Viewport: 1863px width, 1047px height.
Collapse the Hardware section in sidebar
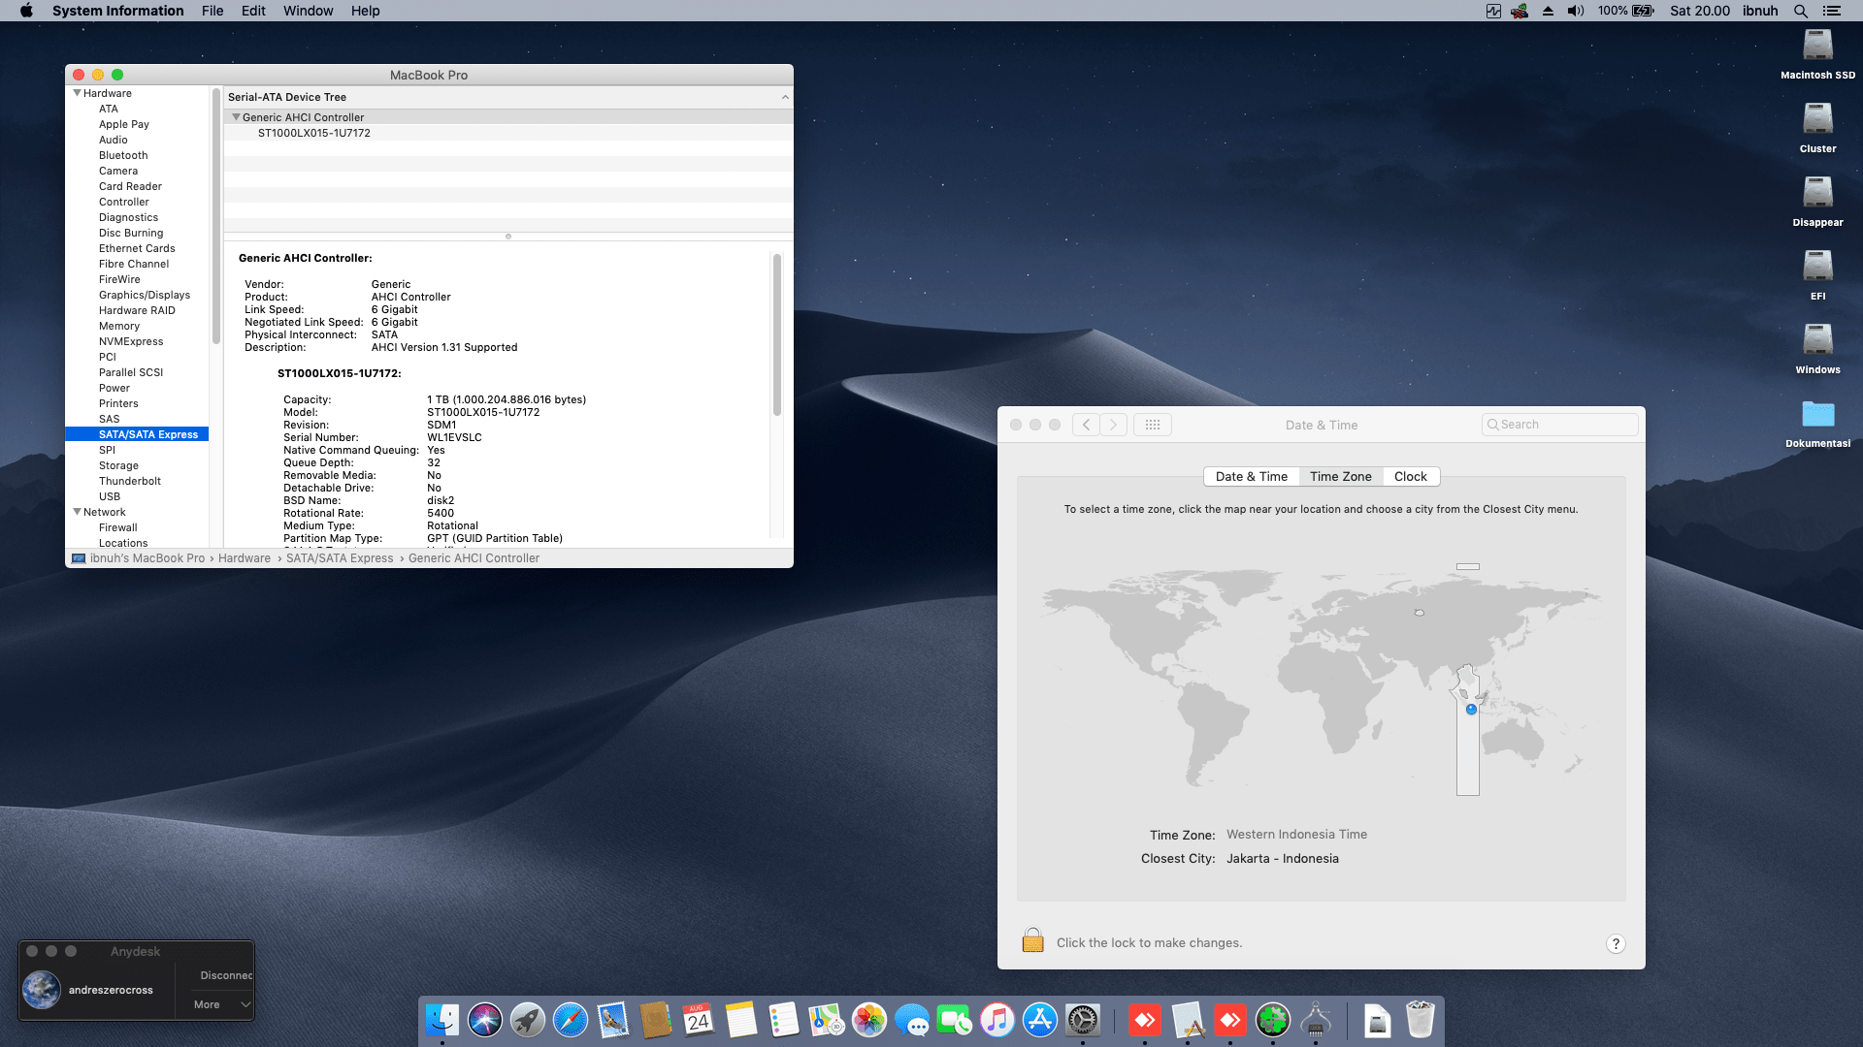coord(77,93)
